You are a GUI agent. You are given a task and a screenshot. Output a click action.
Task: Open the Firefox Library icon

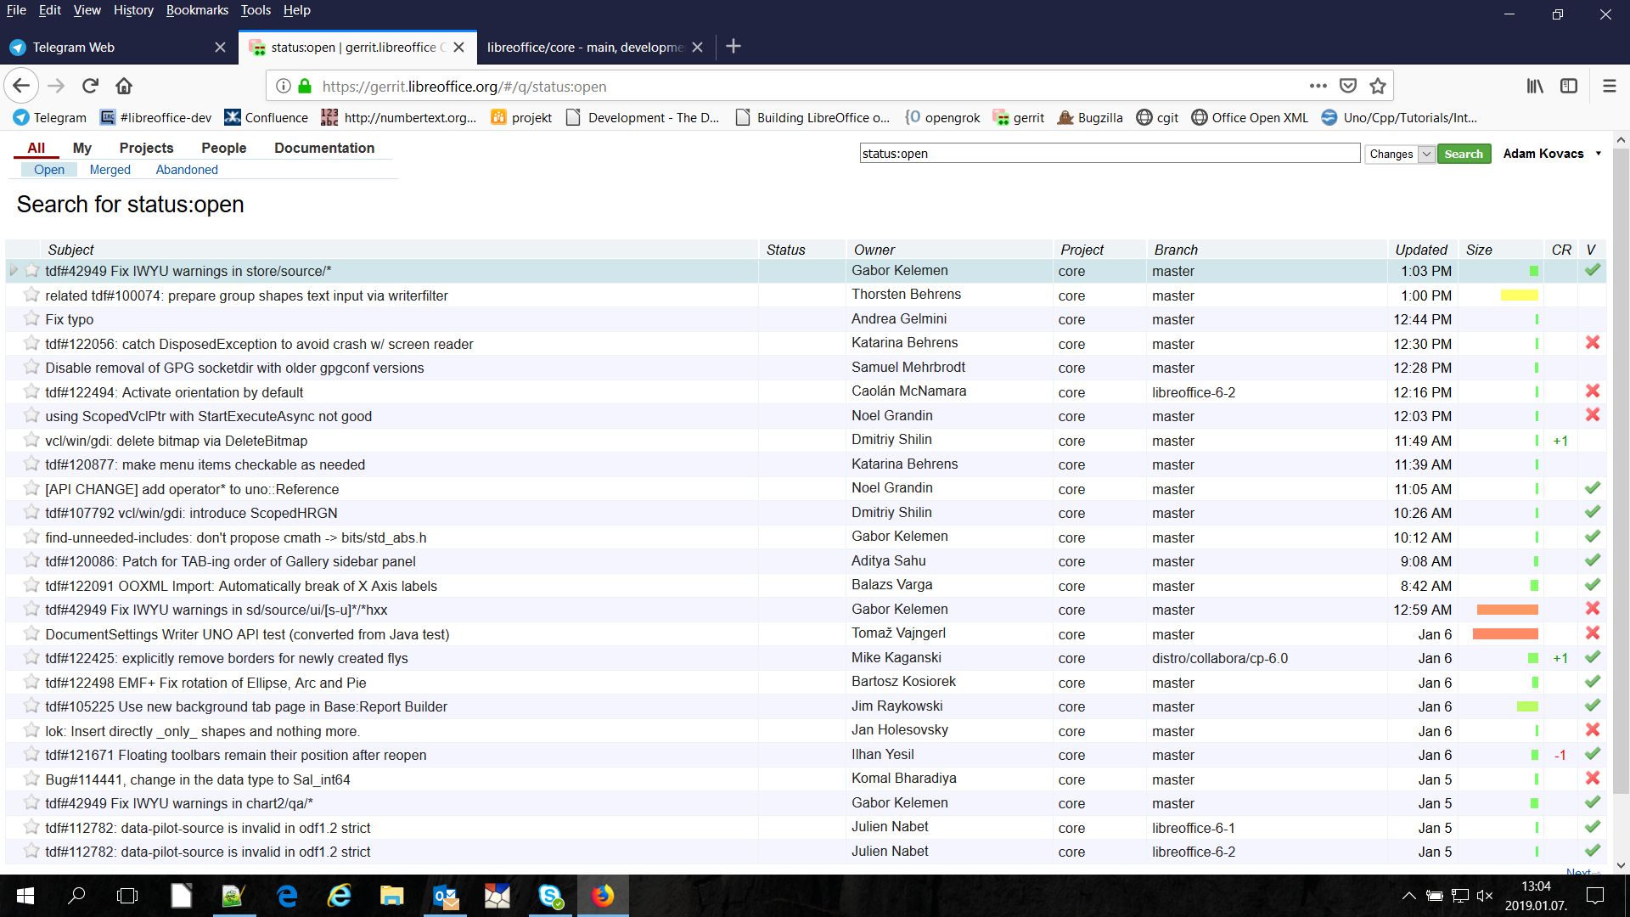1535,86
